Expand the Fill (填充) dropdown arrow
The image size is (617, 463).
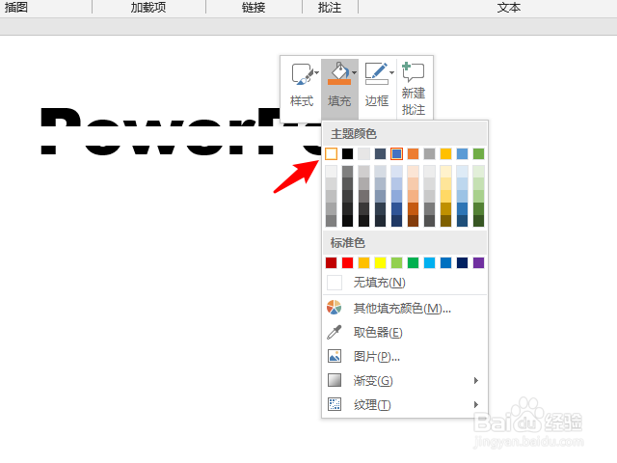(x=354, y=73)
